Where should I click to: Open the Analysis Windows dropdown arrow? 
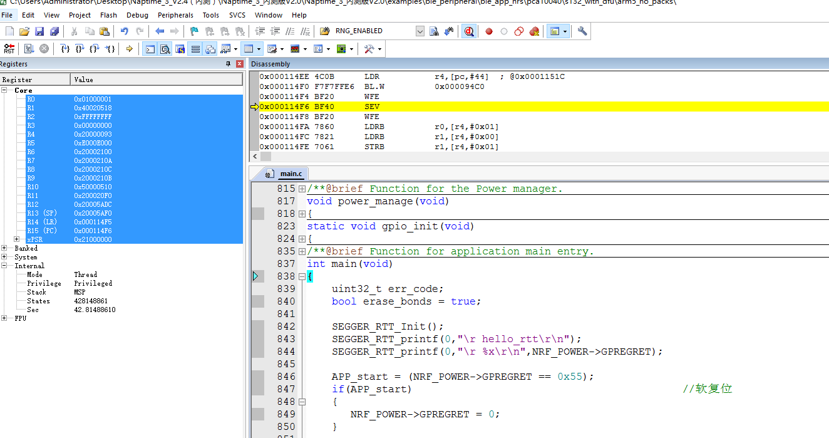(x=304, y=48)
